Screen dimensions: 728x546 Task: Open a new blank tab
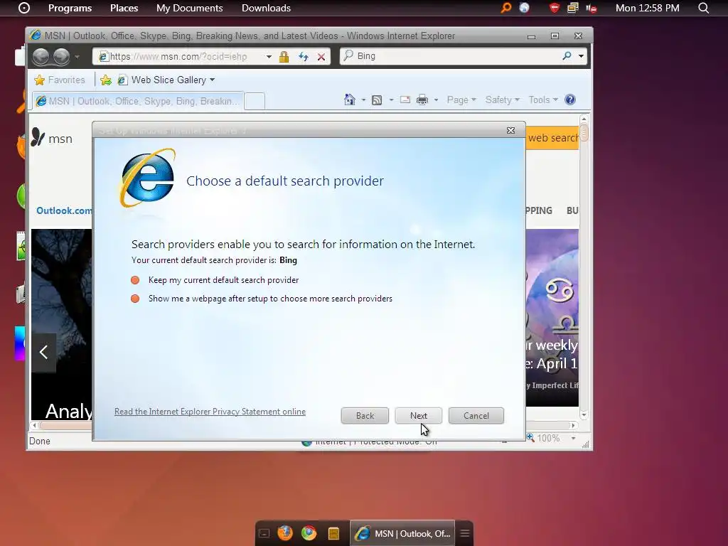[x=255, y=101]
